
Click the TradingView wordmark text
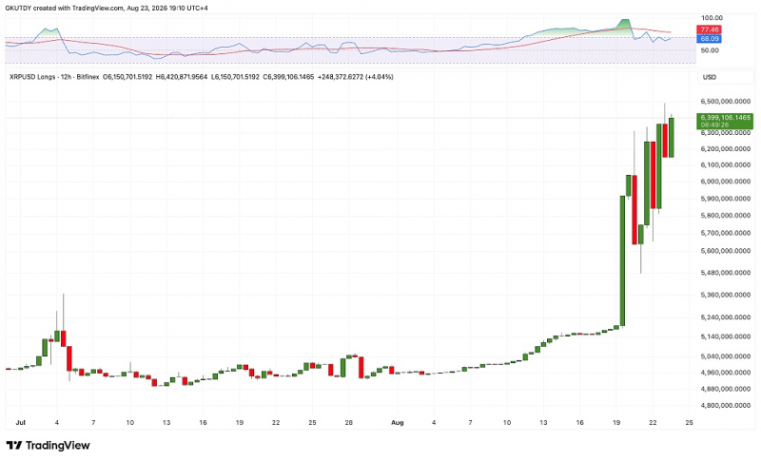tap(57, 445)
